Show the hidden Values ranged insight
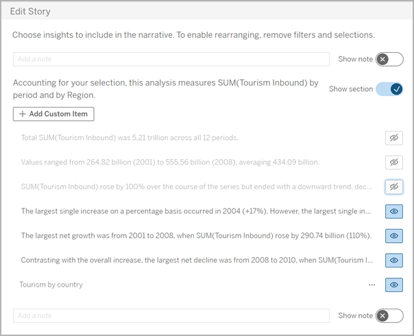The width and height of the screenshot is (414, 336). [x=393, y=163]
